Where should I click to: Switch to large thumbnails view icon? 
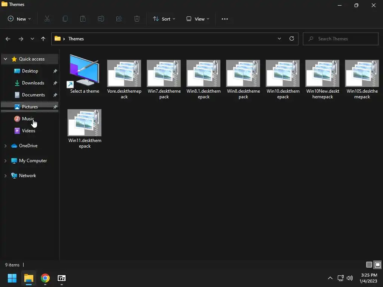pos(378,265)
